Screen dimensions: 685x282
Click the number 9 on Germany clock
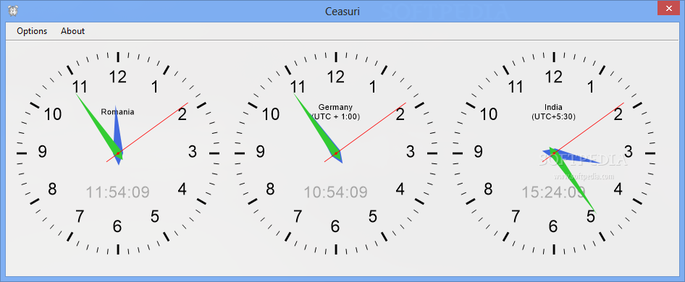[x=260, y=152]
